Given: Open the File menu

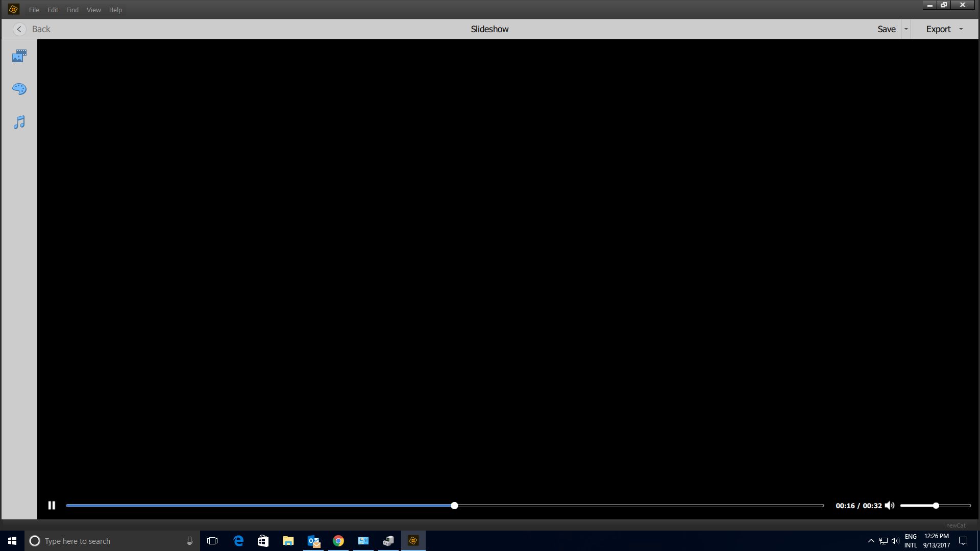Looking at the screenshot, I should click(34, 9).
